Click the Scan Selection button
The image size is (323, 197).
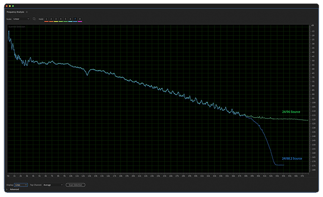pyautogui.click(x=75, y=185)
